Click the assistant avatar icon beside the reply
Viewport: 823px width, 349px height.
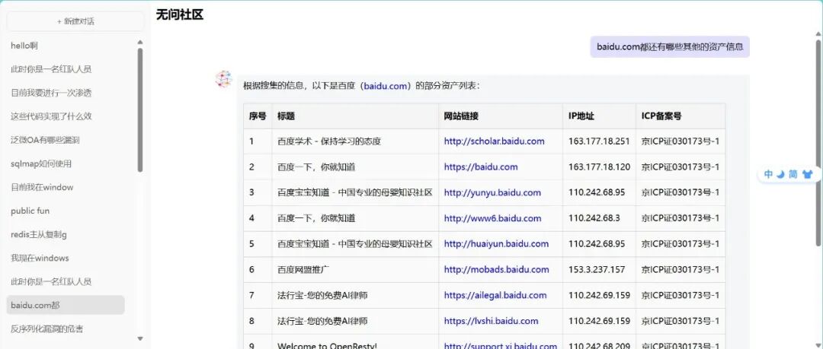[223, 80]
